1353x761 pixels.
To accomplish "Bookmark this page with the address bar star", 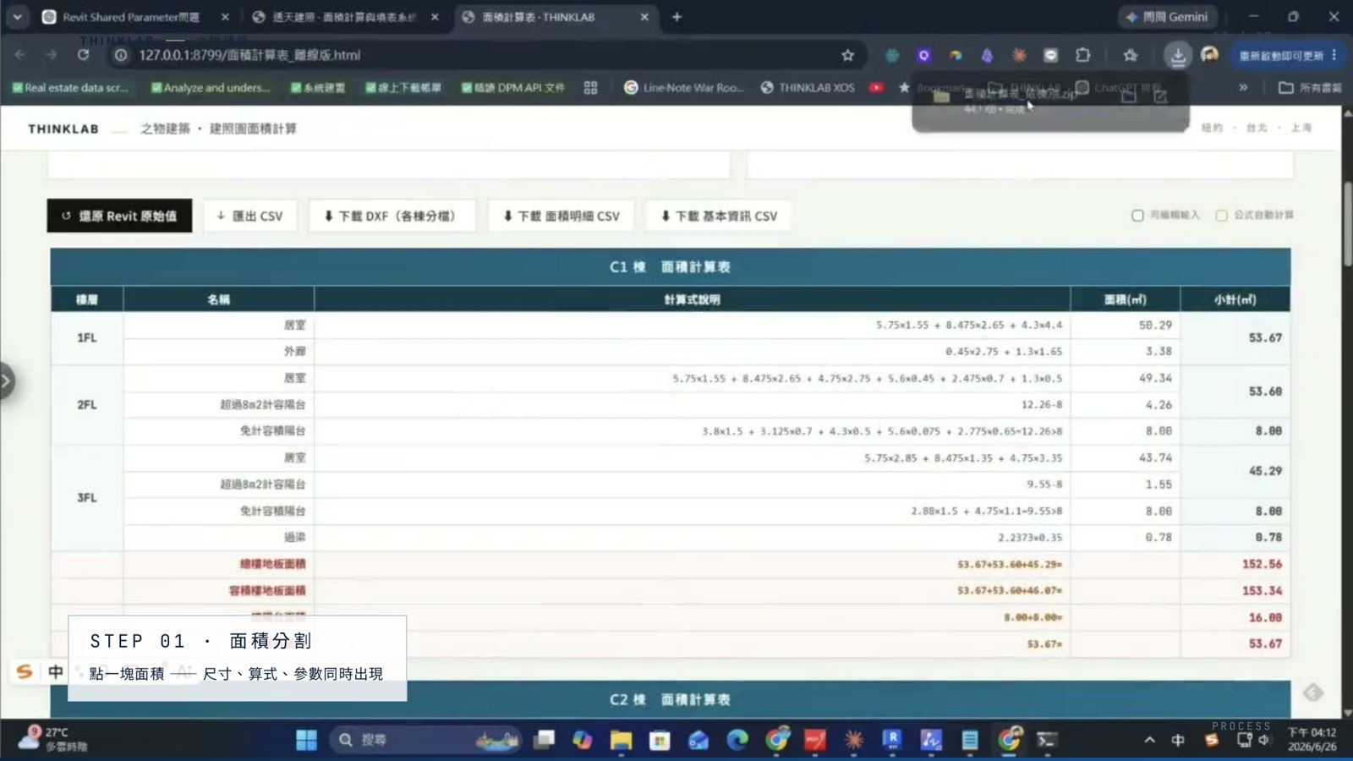I will click(x=847, y=55).
